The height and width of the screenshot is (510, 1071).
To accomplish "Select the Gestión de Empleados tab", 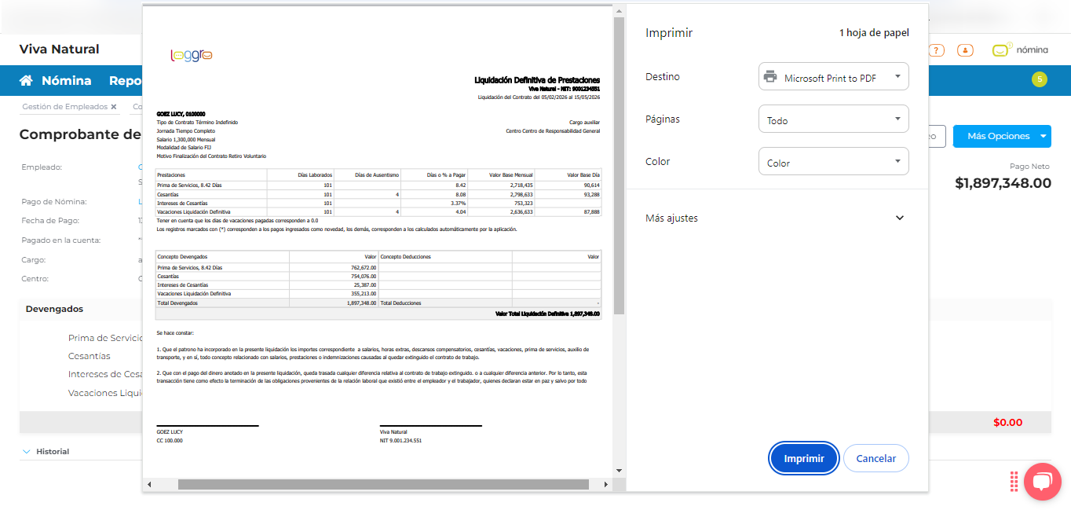I will point(64,106).
